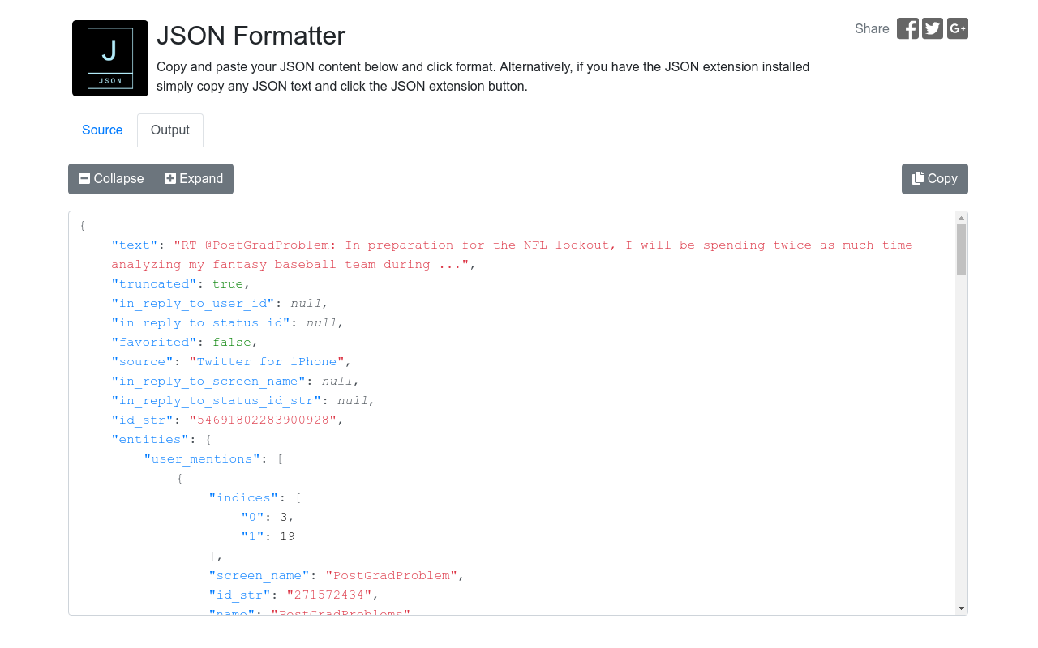The image size is (1038, 648).
Task: Click the screen_name value PostGradProblem
Action: tap(392, 575)
